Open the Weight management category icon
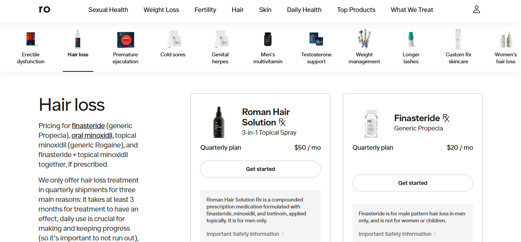Image resolution: width=521 pixels, height=242 pixels. pyautogui.click(x=364, y=39)
